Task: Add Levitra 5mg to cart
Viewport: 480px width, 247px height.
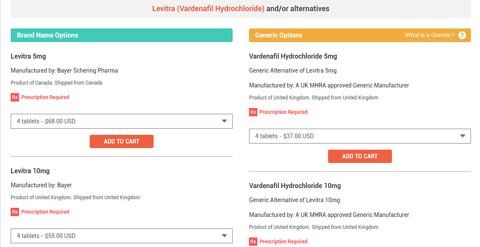Action: pyautogui.click(x=121, y=141)
